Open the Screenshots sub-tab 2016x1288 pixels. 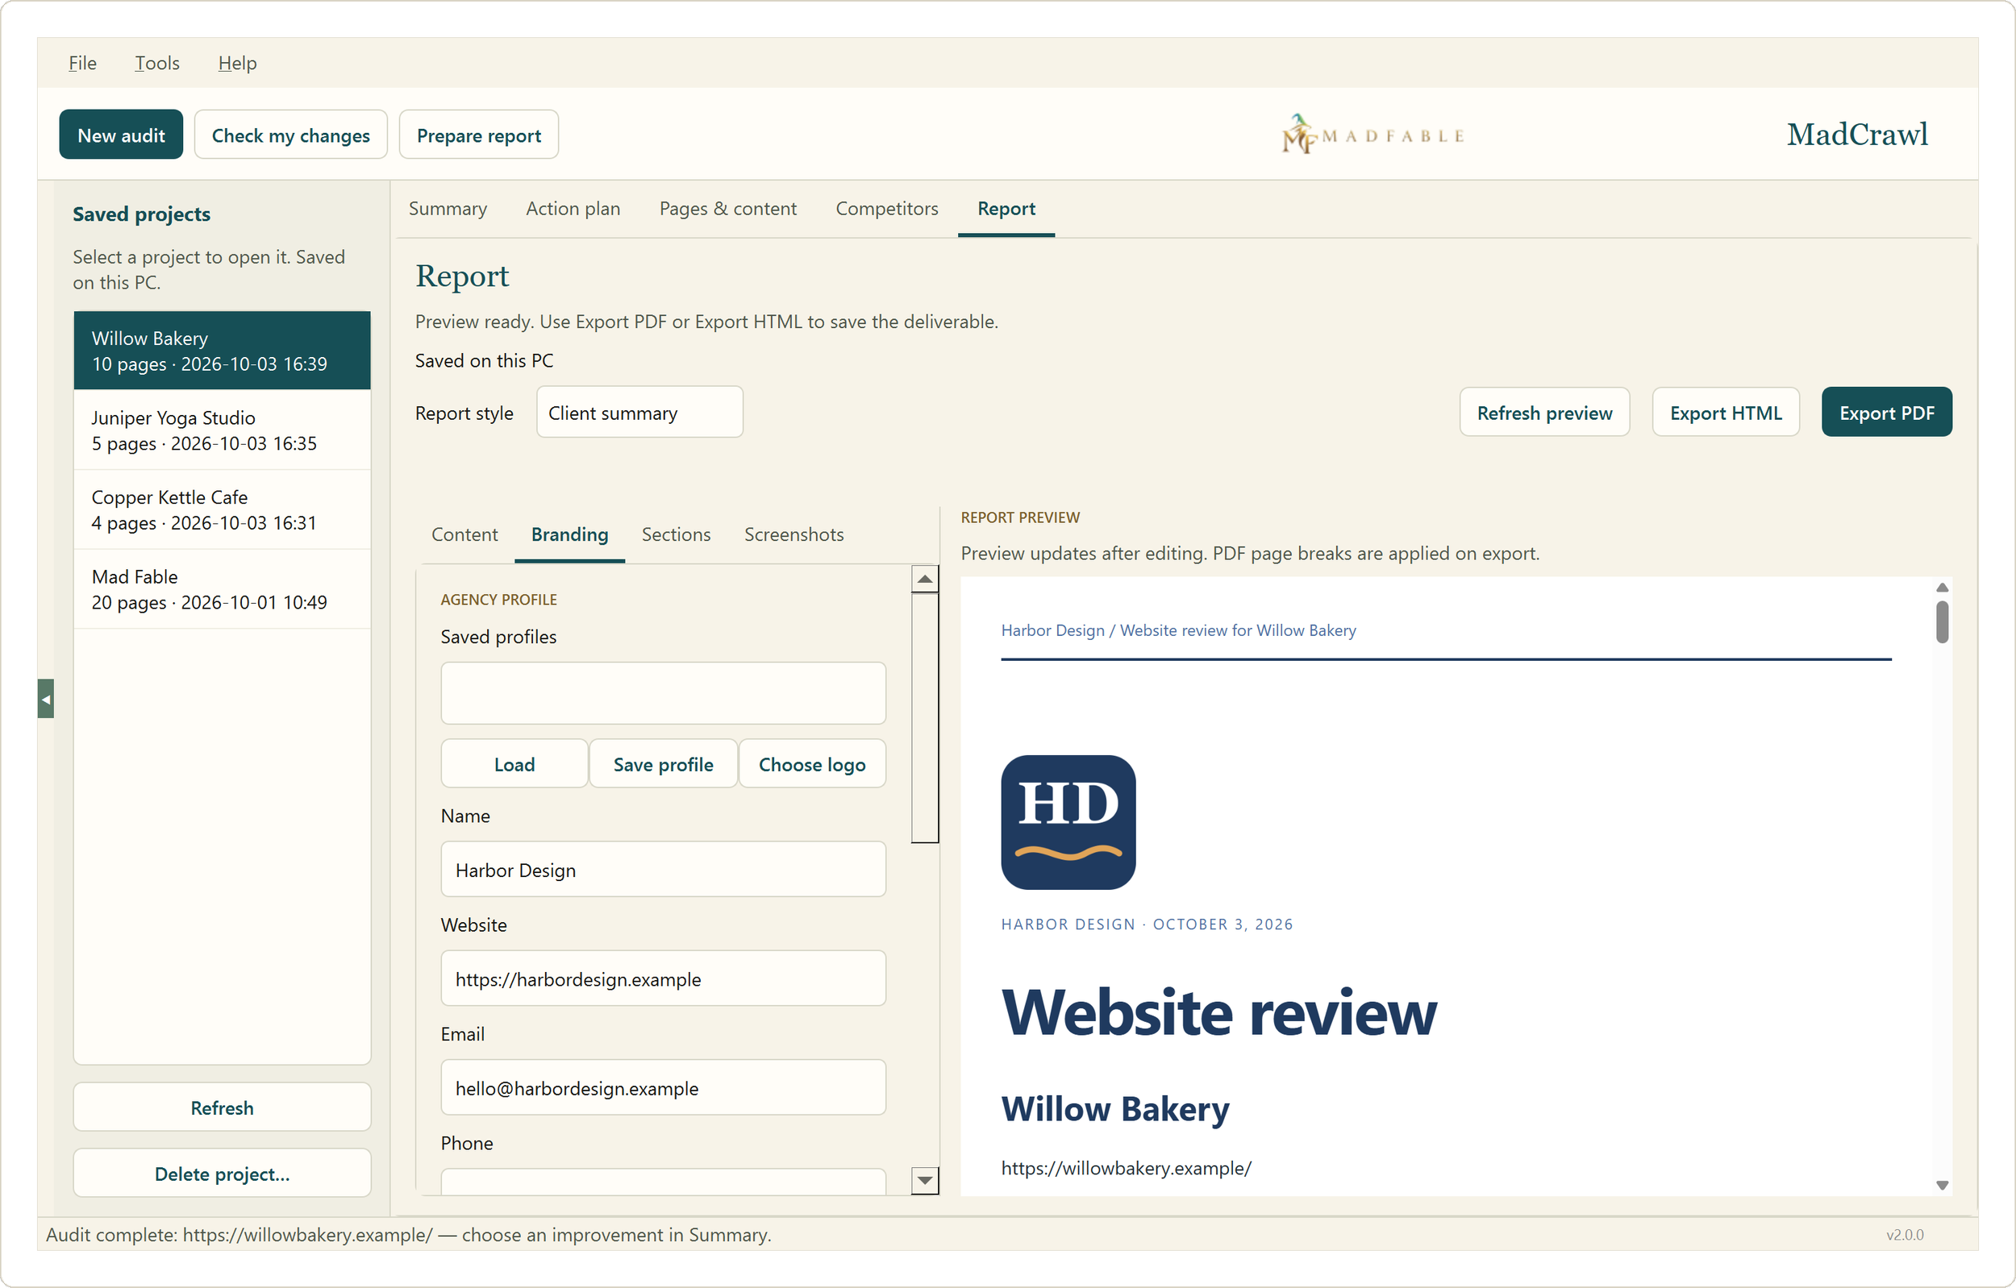pos(793,534)
